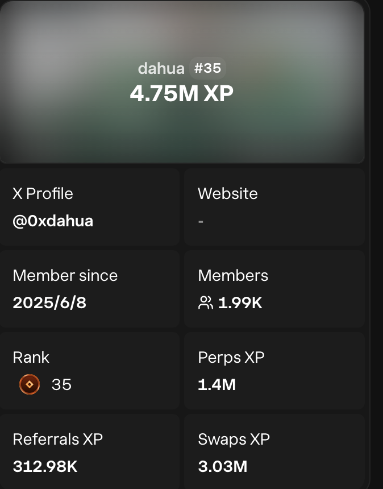Viewport: 383px width, 489px height.
Task: Click the bronze rank badge icon
Action: (30, 385)
